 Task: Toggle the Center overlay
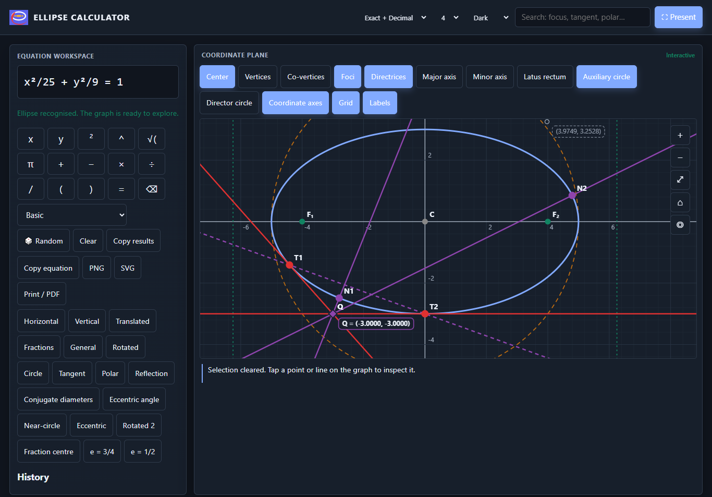pos(217,77)
